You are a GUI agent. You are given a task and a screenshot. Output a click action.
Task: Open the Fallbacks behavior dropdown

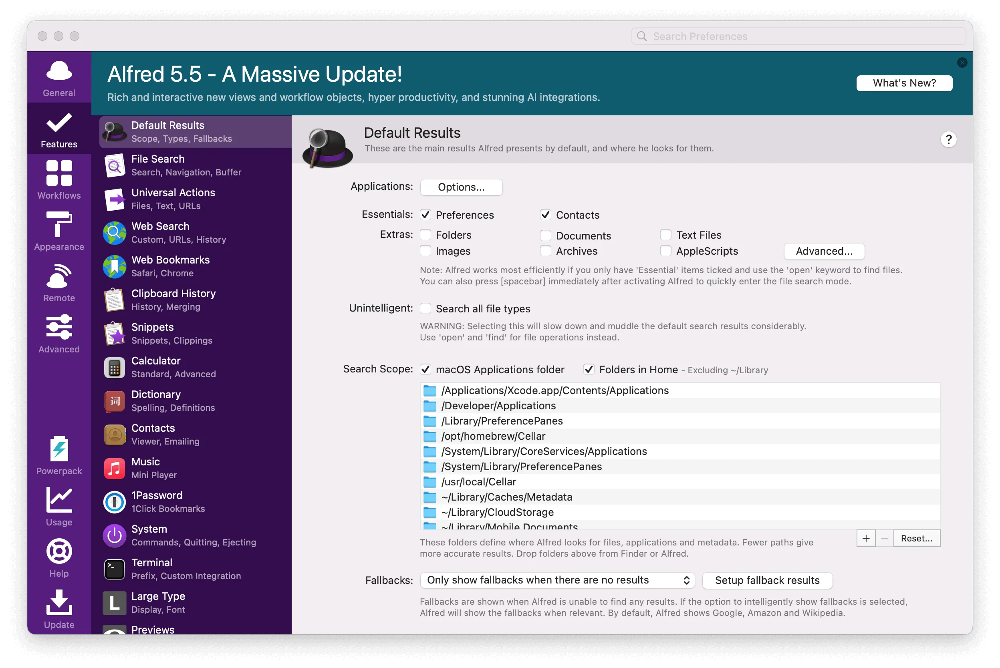[557, 580]
